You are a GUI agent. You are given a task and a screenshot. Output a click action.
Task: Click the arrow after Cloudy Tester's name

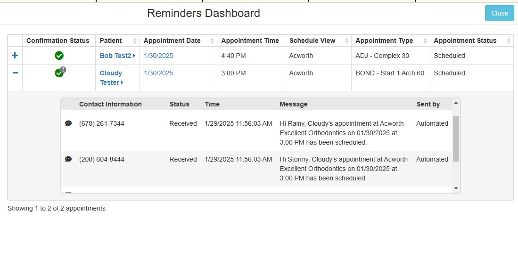click(x=122, y=82)
